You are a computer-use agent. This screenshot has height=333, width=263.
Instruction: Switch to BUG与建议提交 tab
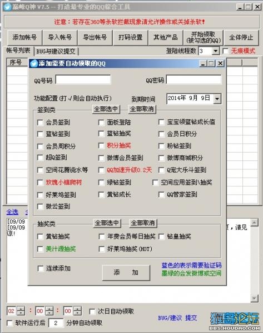[56, 51]
